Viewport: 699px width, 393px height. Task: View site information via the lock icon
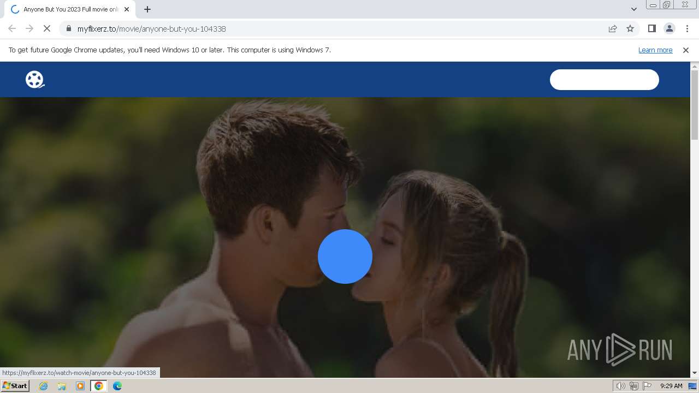coord(68,28)
